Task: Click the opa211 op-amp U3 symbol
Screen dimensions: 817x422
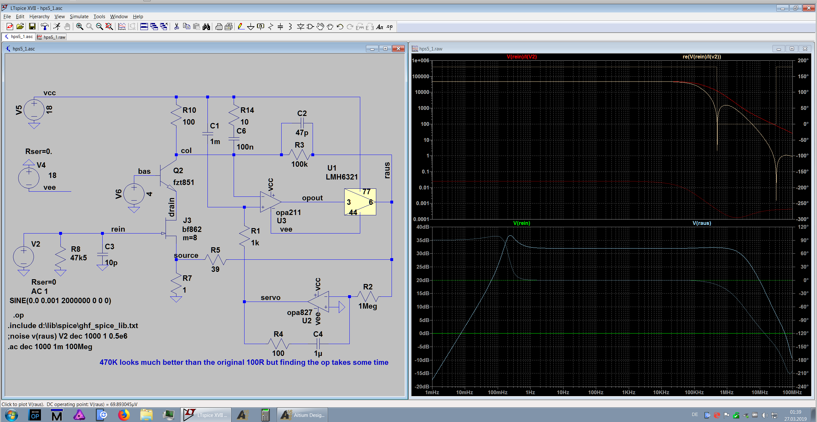Action: 270,202
